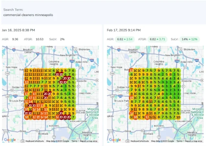Select bottom-right green pin 7 on Jan 16 map

(x=74, y=117)
